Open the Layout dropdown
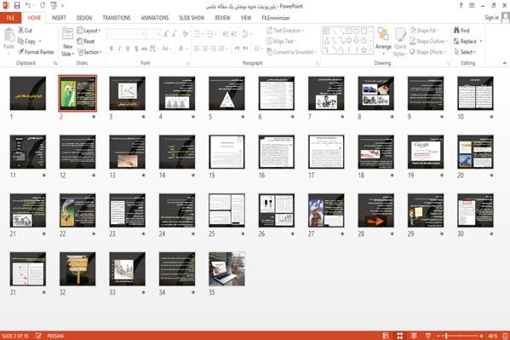 click(89, 31)
